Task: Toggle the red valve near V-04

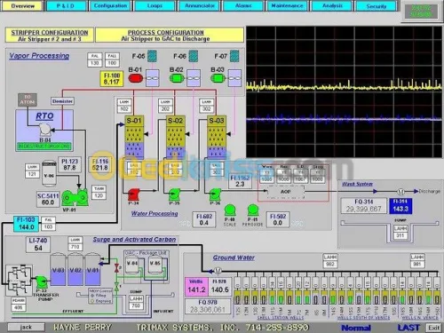Action: coord(117,268)
